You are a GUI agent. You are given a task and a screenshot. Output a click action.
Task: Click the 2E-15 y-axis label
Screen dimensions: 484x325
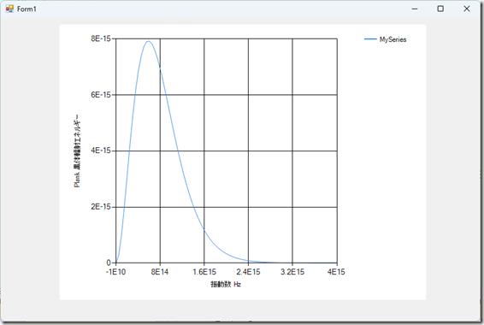pos(101,207)
